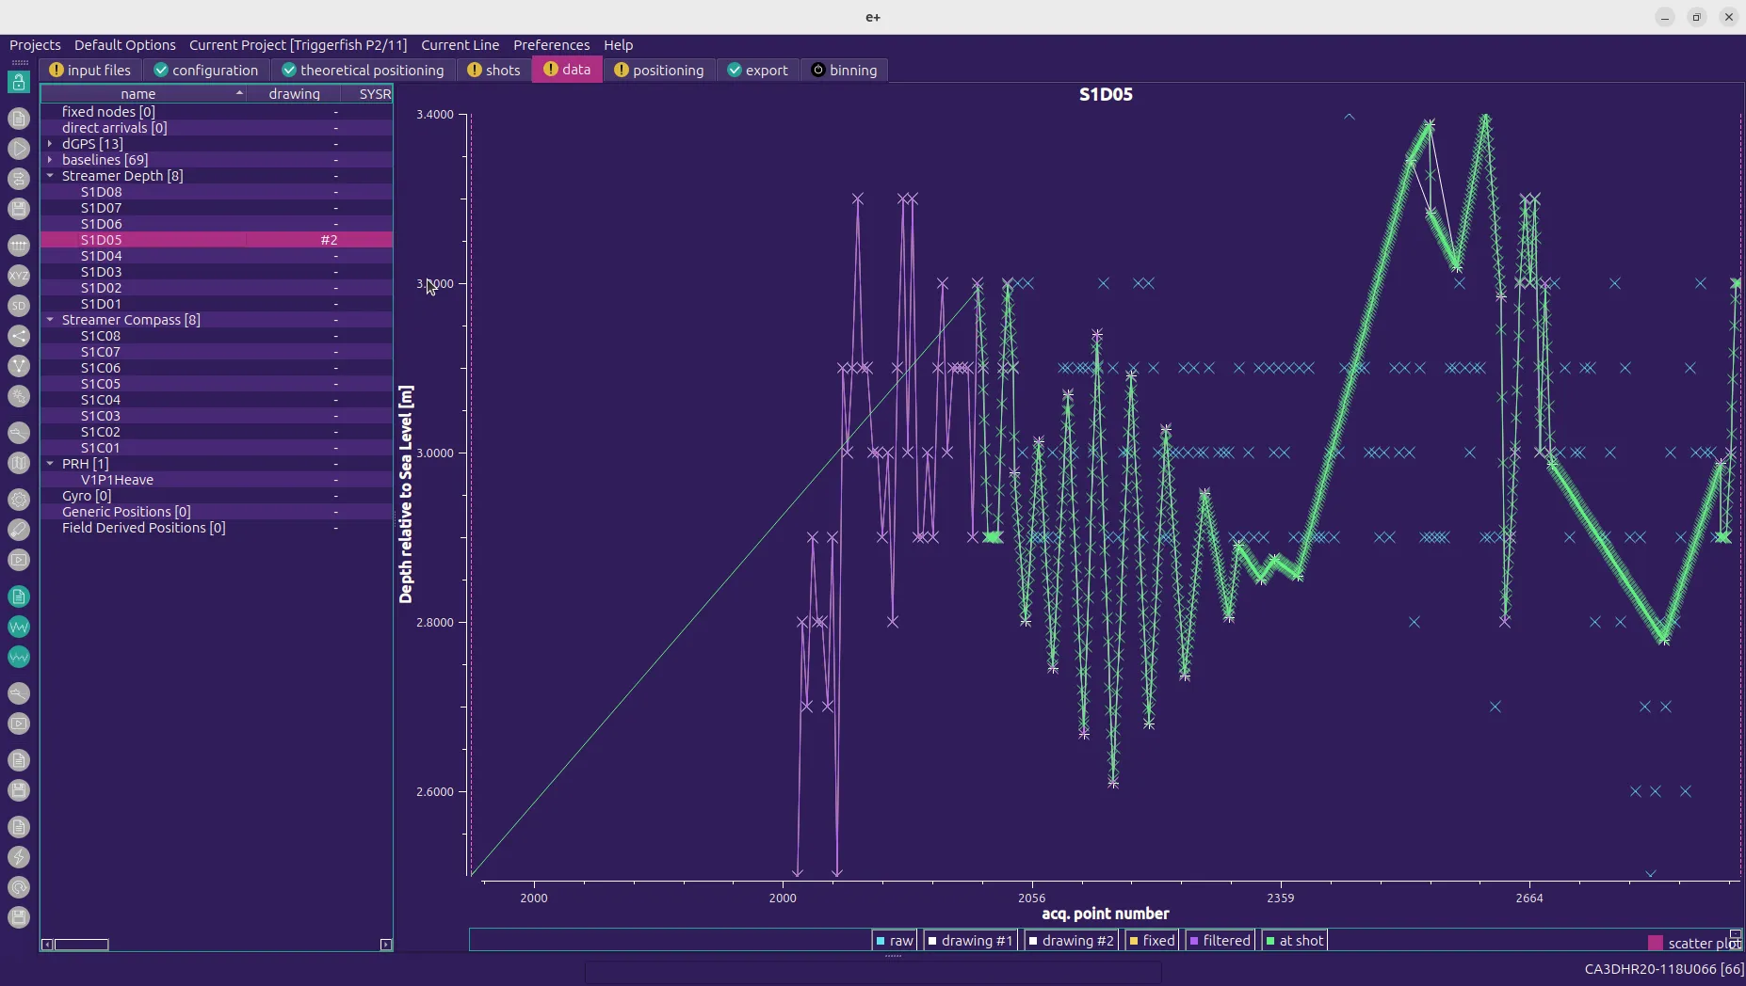Click the gear settings icon in sidebar
This screenshot has height=986, width=1746.
tap(19, 500)
